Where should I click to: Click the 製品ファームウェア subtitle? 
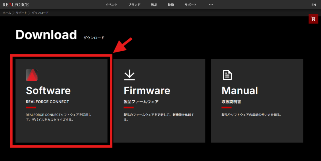pos(141,102)
